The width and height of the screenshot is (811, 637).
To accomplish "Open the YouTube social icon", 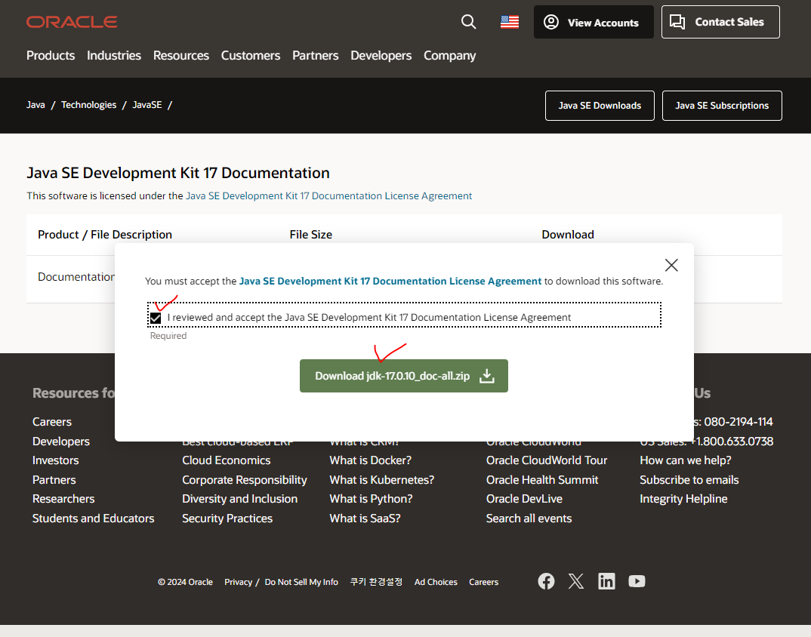I will [637, 581].
